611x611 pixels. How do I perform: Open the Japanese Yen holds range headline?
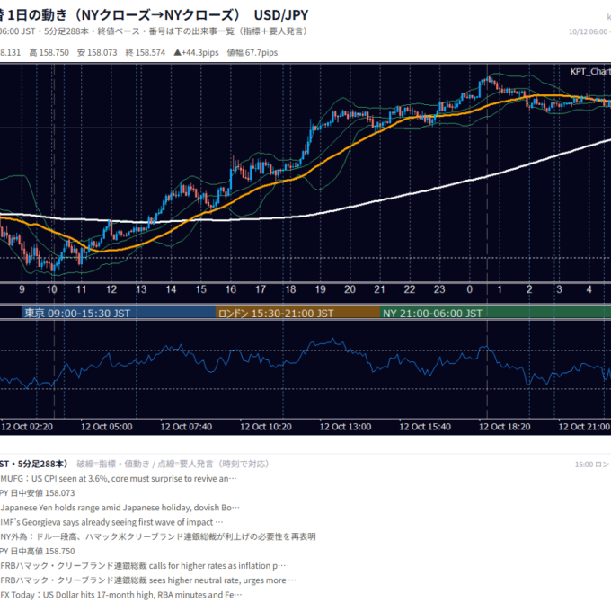tap(120, 508)
